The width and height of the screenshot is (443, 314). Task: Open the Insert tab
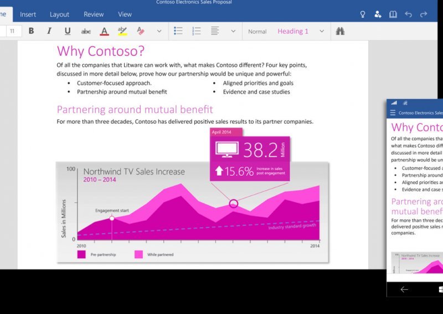[28, 14]
